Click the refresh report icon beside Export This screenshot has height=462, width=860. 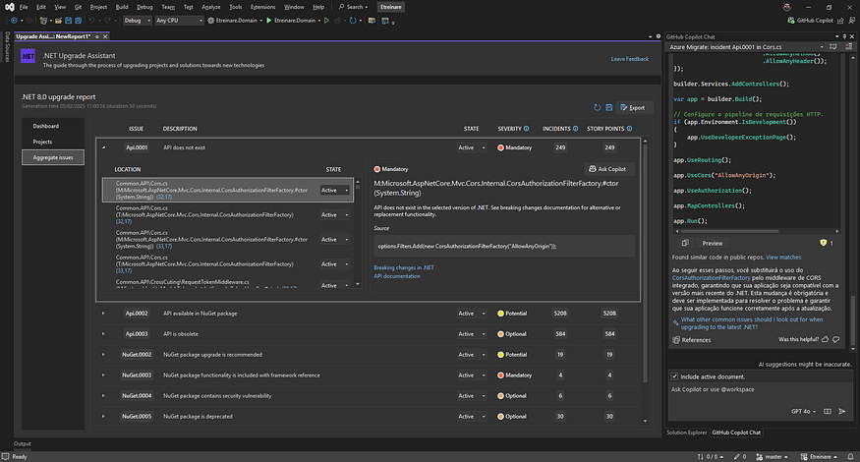tap(596, 107)
